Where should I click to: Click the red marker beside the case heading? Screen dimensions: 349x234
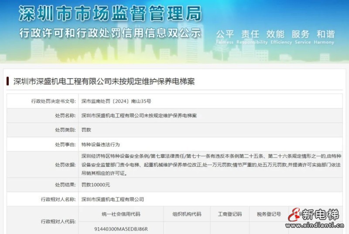[x=8, y=81]
